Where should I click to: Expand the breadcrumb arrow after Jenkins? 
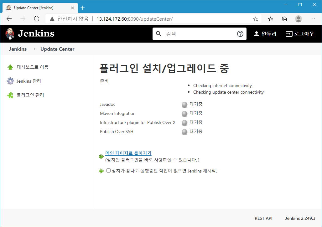tap(34, 49)
